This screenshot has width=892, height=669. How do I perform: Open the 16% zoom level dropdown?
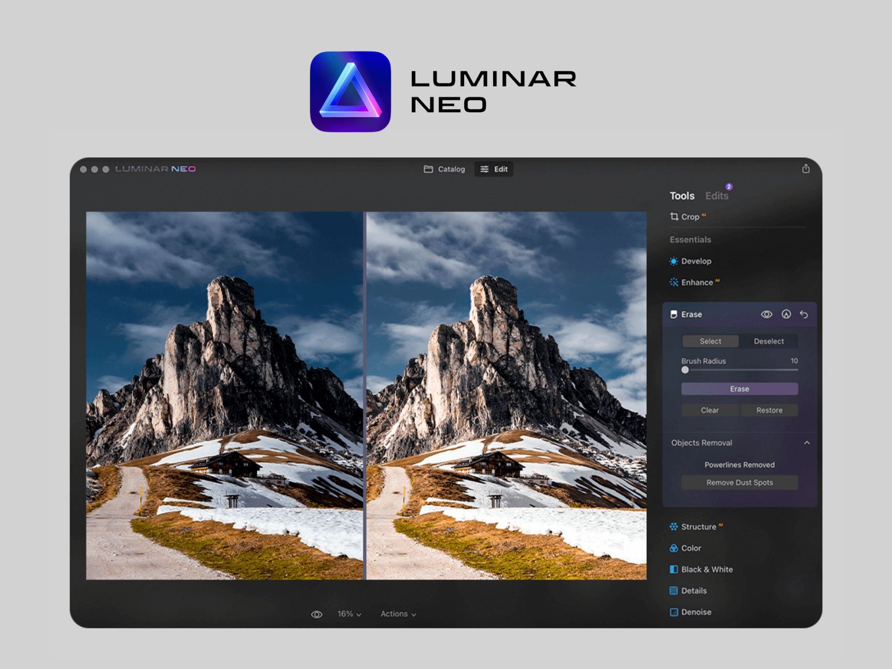point(349,614)
